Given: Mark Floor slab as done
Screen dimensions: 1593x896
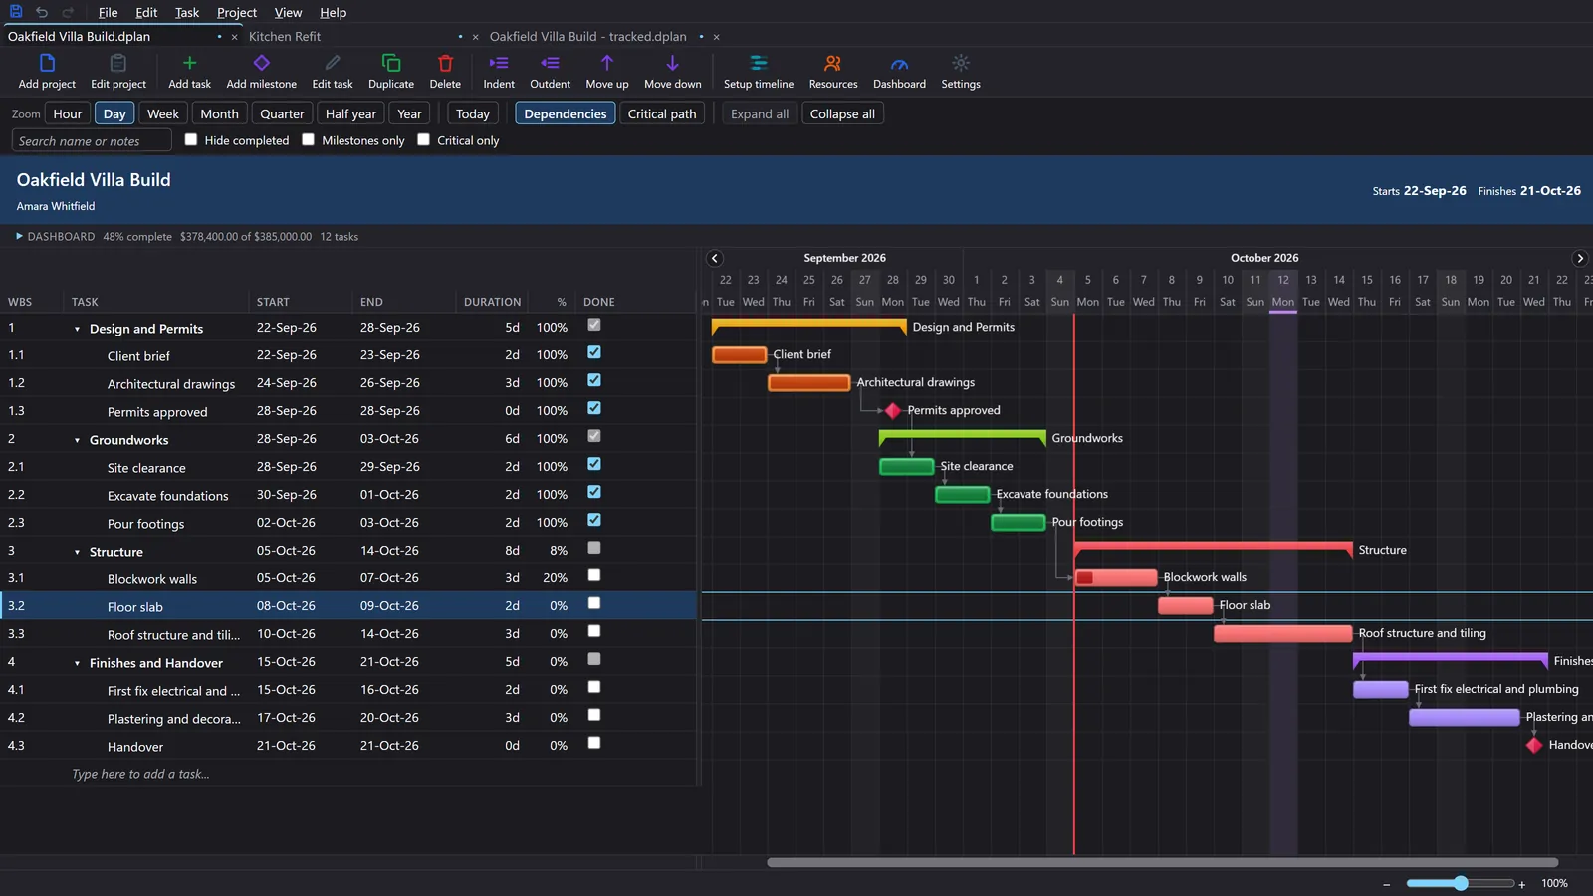Looking at the screenshot, I should click(x=594, y=603).
